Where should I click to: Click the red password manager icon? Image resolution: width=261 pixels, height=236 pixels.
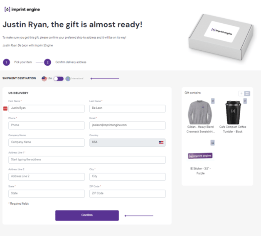tap(5, 108)
